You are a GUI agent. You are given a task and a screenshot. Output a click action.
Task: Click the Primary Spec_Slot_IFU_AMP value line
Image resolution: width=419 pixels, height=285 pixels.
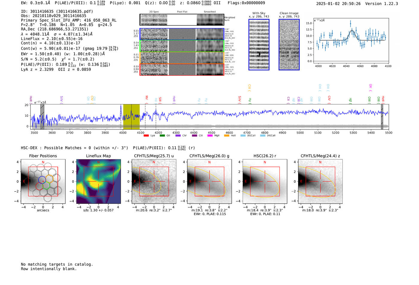click(69, 20)
